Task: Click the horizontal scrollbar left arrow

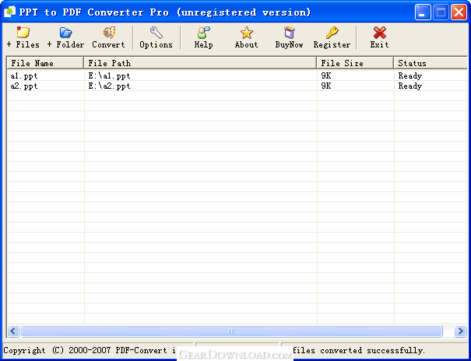Action: tap(13, 331)
